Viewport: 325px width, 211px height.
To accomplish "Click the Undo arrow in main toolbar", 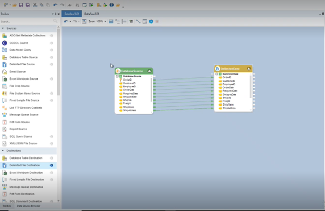I will (x=55, y=5).
